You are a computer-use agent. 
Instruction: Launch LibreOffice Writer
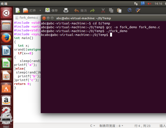[x=6, y=51]
